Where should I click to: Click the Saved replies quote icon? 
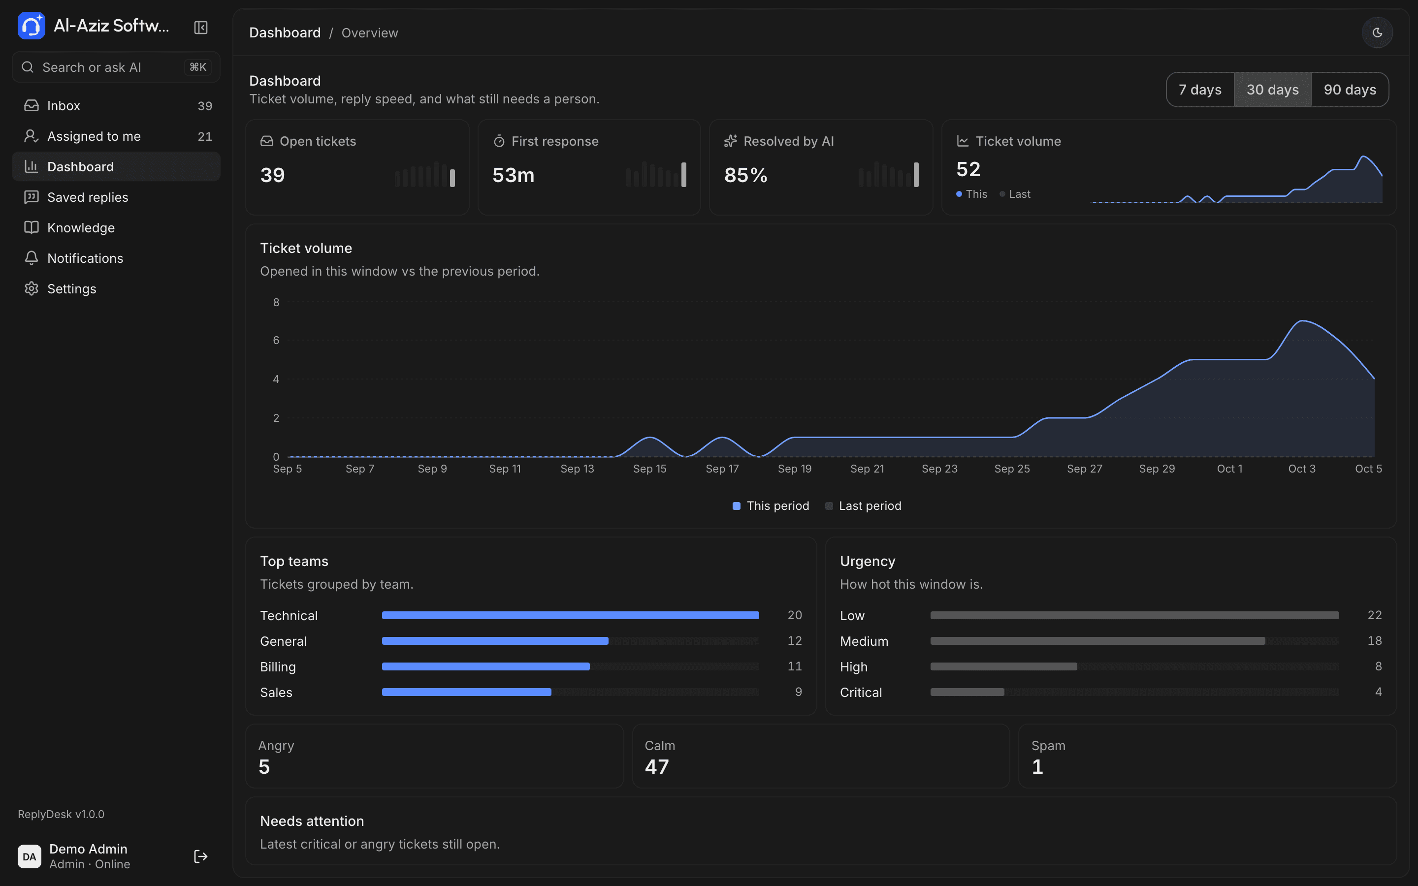(x=31, y=197)
